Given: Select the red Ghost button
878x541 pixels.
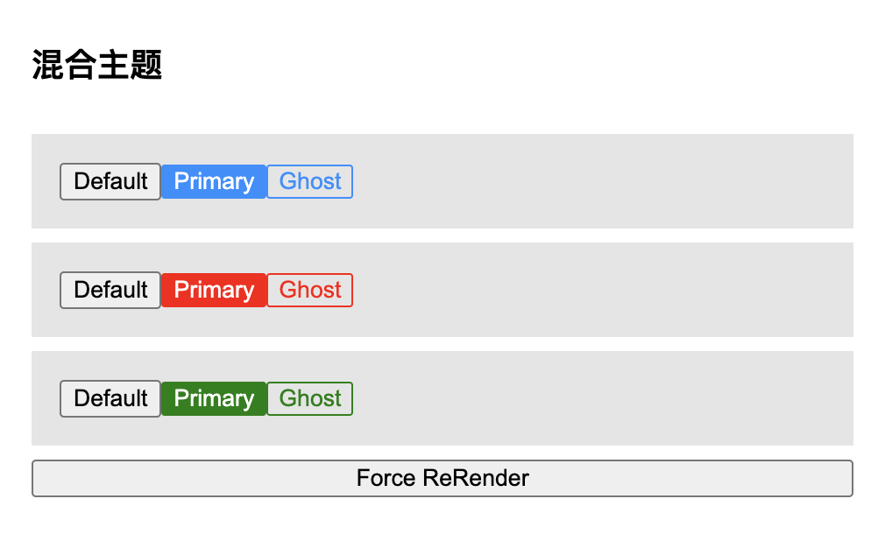Looking at the screenshot, I should pos(309,290).
